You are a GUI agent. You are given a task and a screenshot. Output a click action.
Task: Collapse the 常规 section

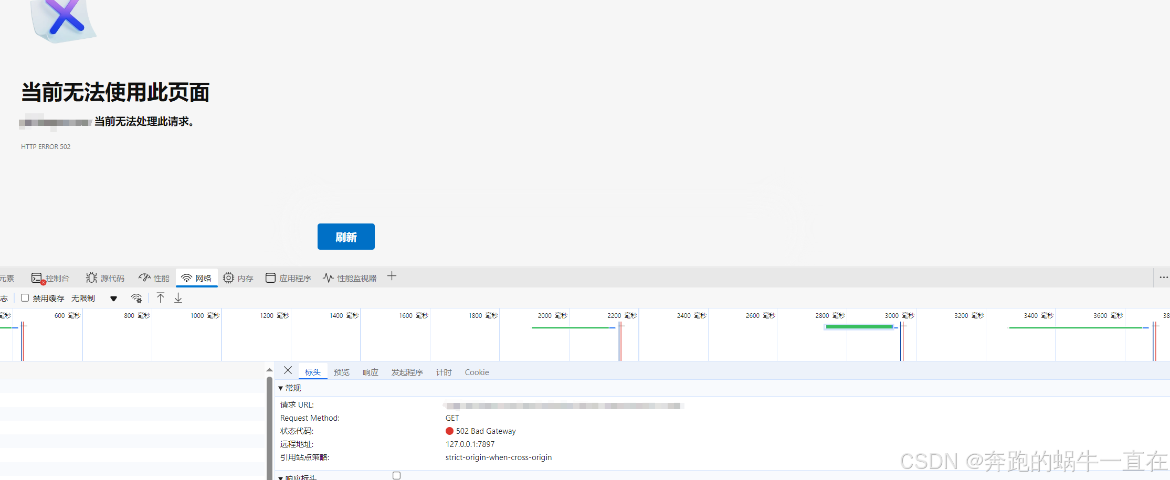point(281,388)
